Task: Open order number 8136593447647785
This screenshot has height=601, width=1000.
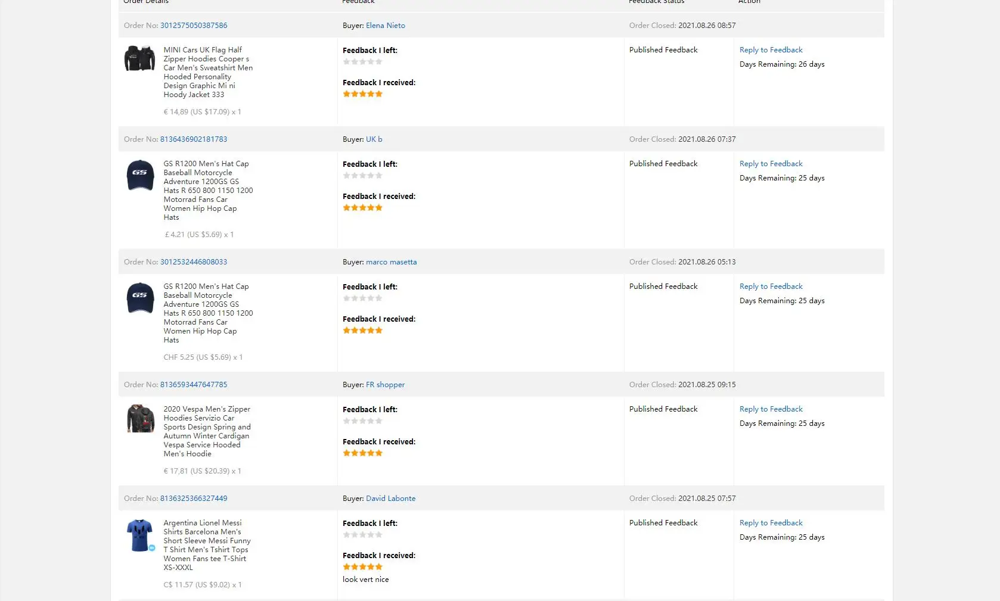Action: (194, 385)
